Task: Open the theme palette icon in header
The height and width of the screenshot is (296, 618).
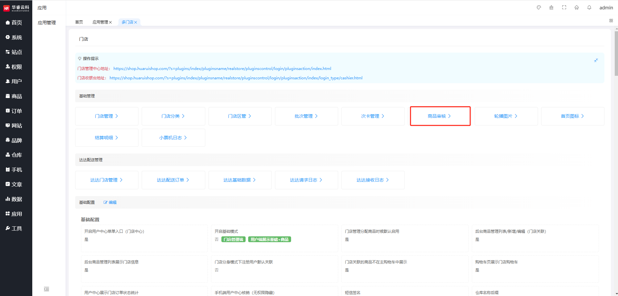Action: (x=539, y=7)
